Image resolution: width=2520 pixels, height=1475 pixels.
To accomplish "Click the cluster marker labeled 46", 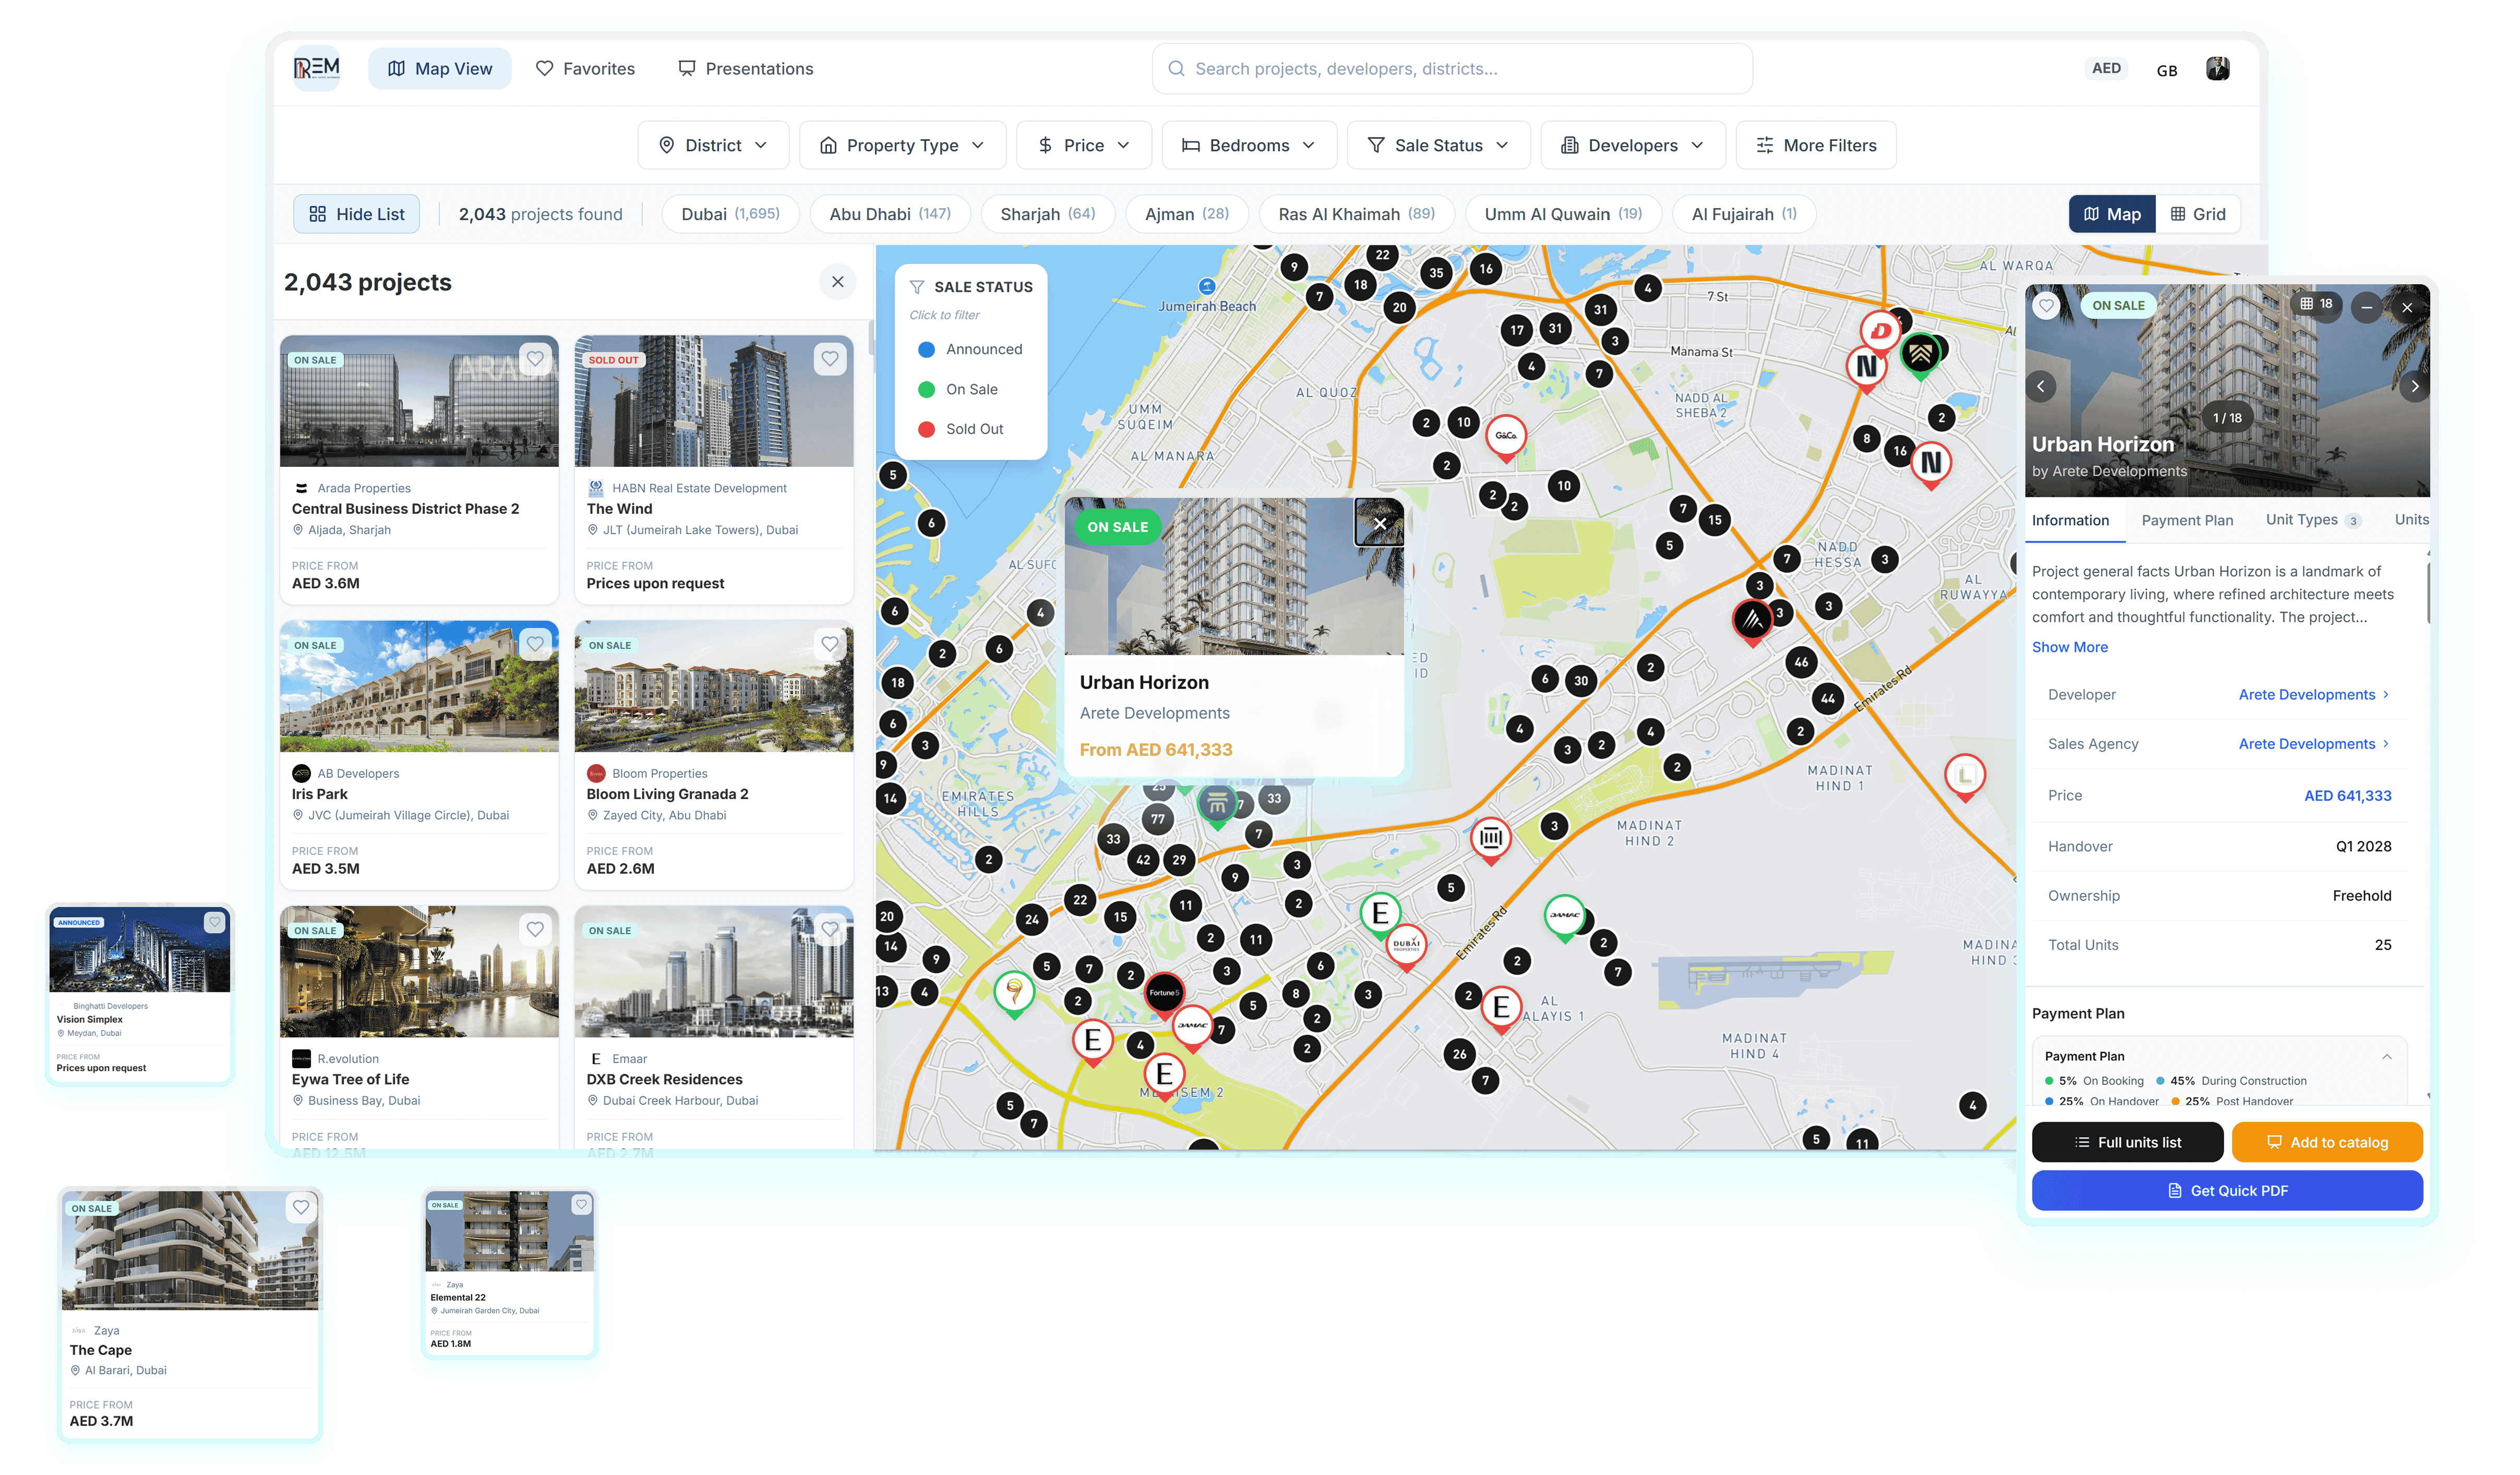I will coord(1800,661).
